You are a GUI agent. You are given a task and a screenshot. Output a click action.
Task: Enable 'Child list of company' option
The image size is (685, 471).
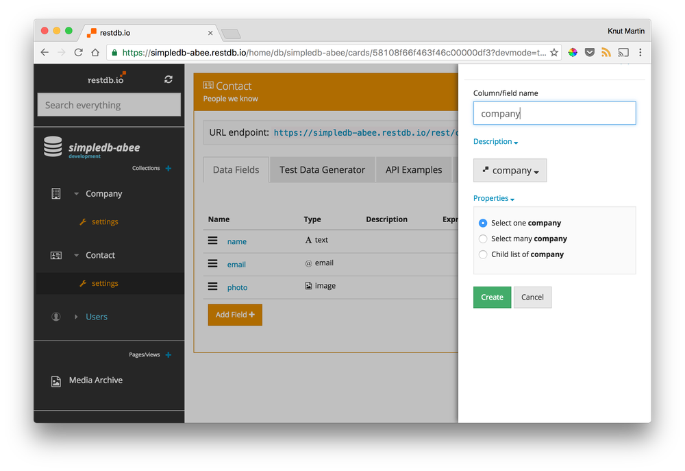pyautogui.click(x=483, y=254)
